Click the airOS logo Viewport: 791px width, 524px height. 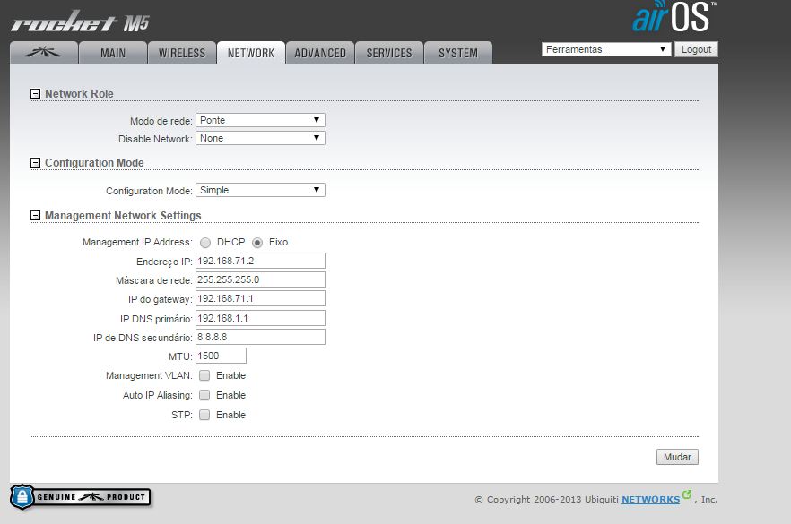click(675, 17)
